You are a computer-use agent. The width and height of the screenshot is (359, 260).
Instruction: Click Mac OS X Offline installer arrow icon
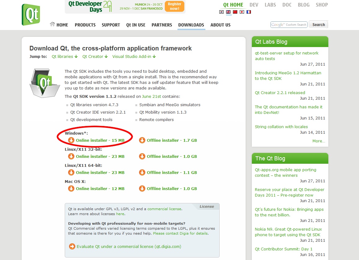pos(142,188)
